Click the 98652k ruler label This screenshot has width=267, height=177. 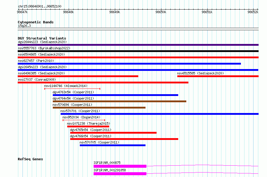pos(253,12)
